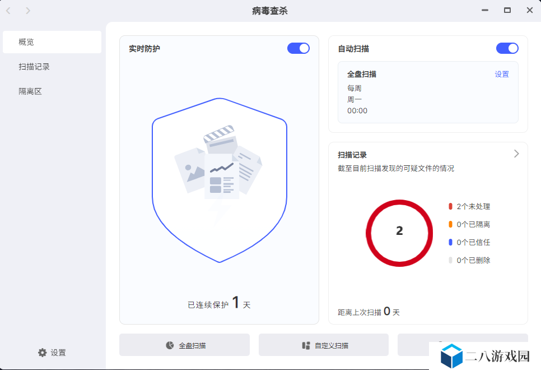Image resolution: width=541 pixels, height=370 pixels.
Task: Toggle the 实时防护 switch off
Action: click(x=299, y=48)
